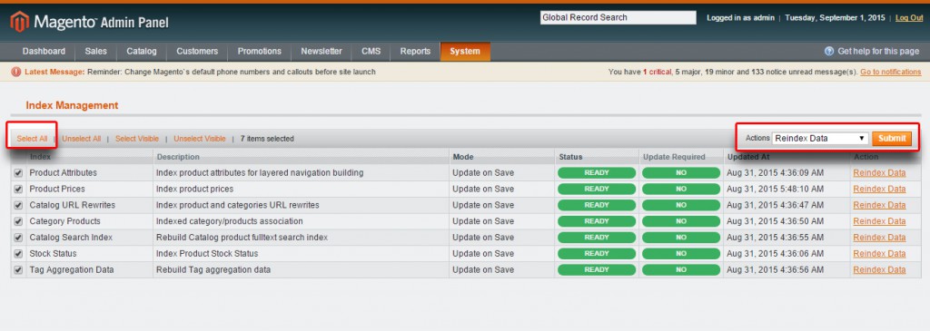Reindex Data for Category Products

[879, 221]
